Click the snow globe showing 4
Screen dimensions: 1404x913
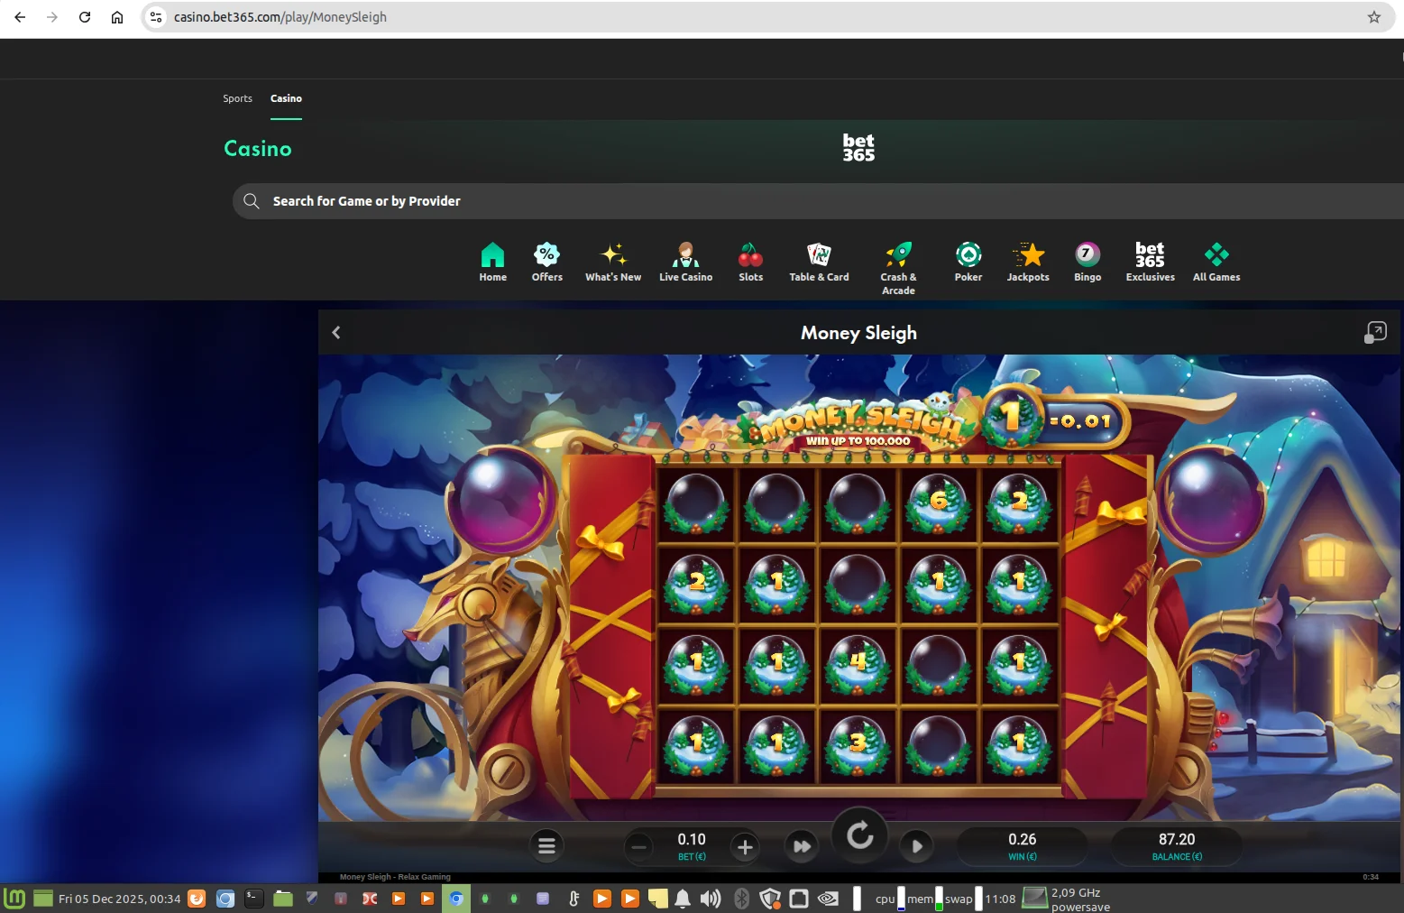click(x=858, y=664)
